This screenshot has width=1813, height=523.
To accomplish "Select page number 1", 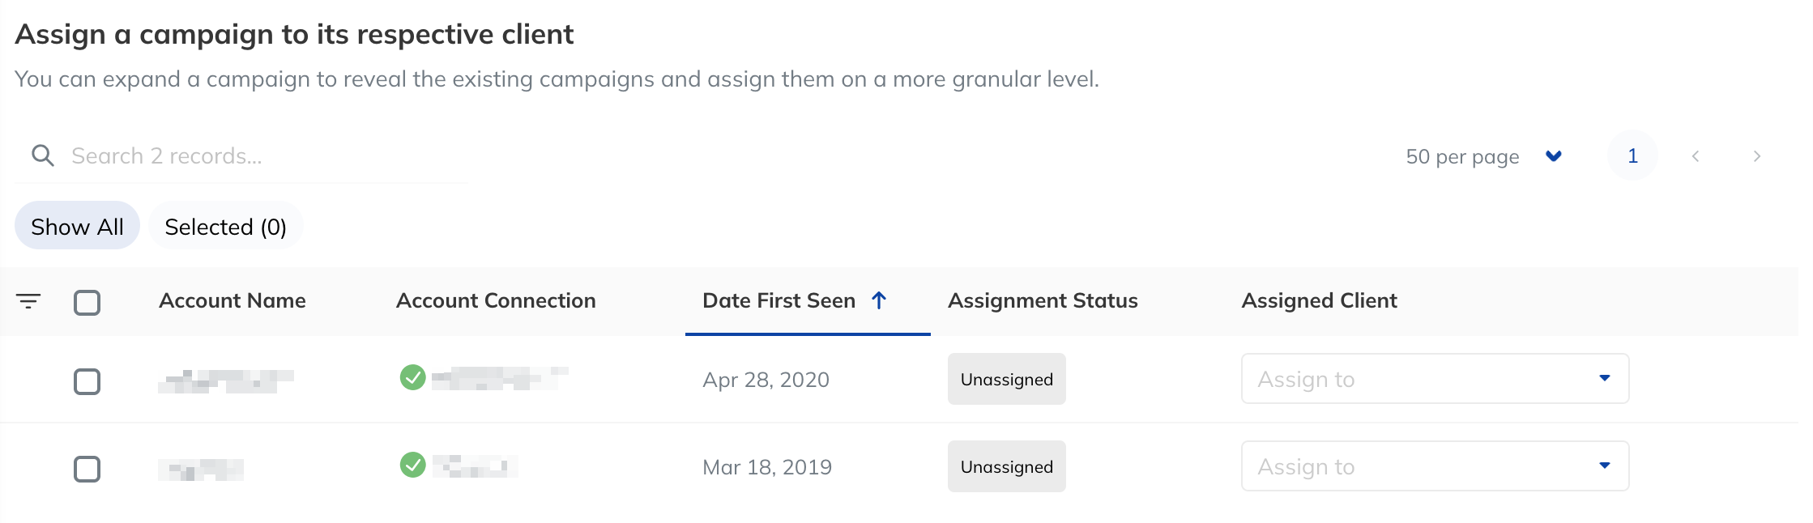I will (x=1632, y=155).
